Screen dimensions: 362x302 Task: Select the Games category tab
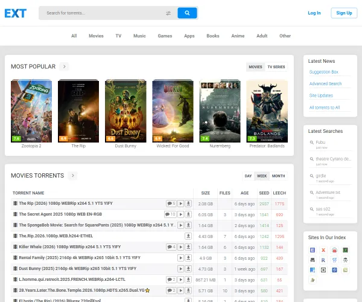[165, 36]
